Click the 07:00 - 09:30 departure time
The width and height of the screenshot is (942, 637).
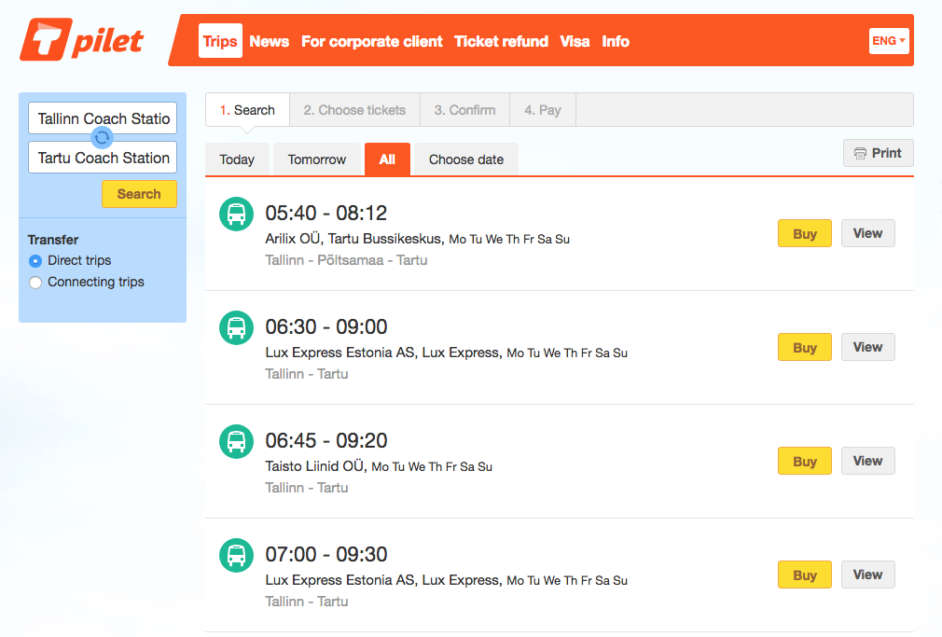pos(326,554)
